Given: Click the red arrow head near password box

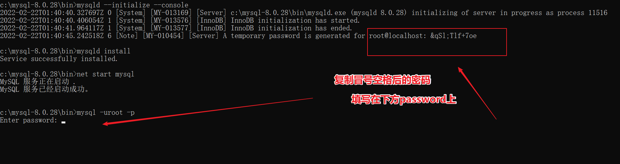Looking at the screenshot, I should pos(460,70).
